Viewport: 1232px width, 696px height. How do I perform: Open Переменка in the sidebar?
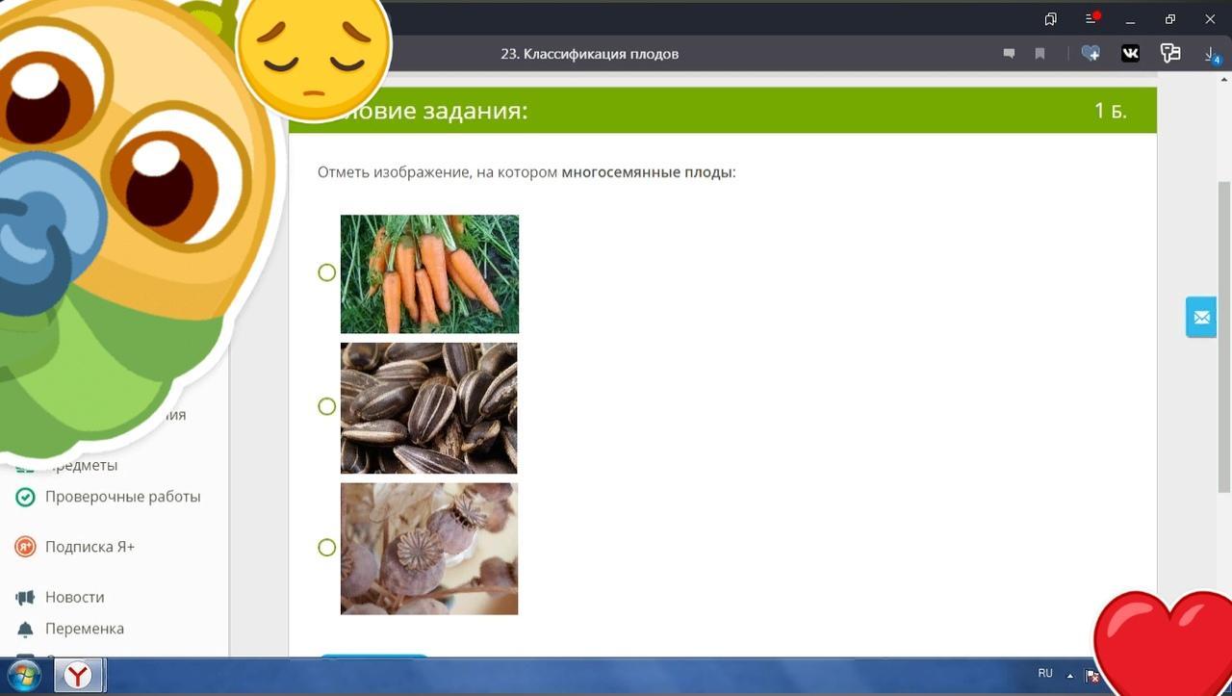click(x=84, y=629)
